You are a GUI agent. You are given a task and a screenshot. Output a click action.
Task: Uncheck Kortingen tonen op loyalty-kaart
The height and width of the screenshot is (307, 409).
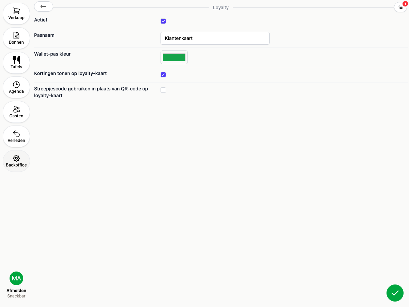[x=163, y=75]
